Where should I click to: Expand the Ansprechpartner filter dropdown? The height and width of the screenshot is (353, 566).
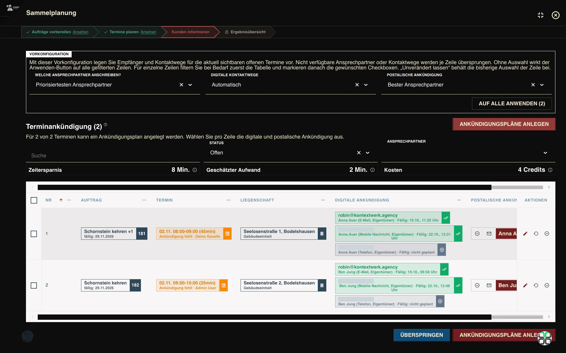point(545,153)
